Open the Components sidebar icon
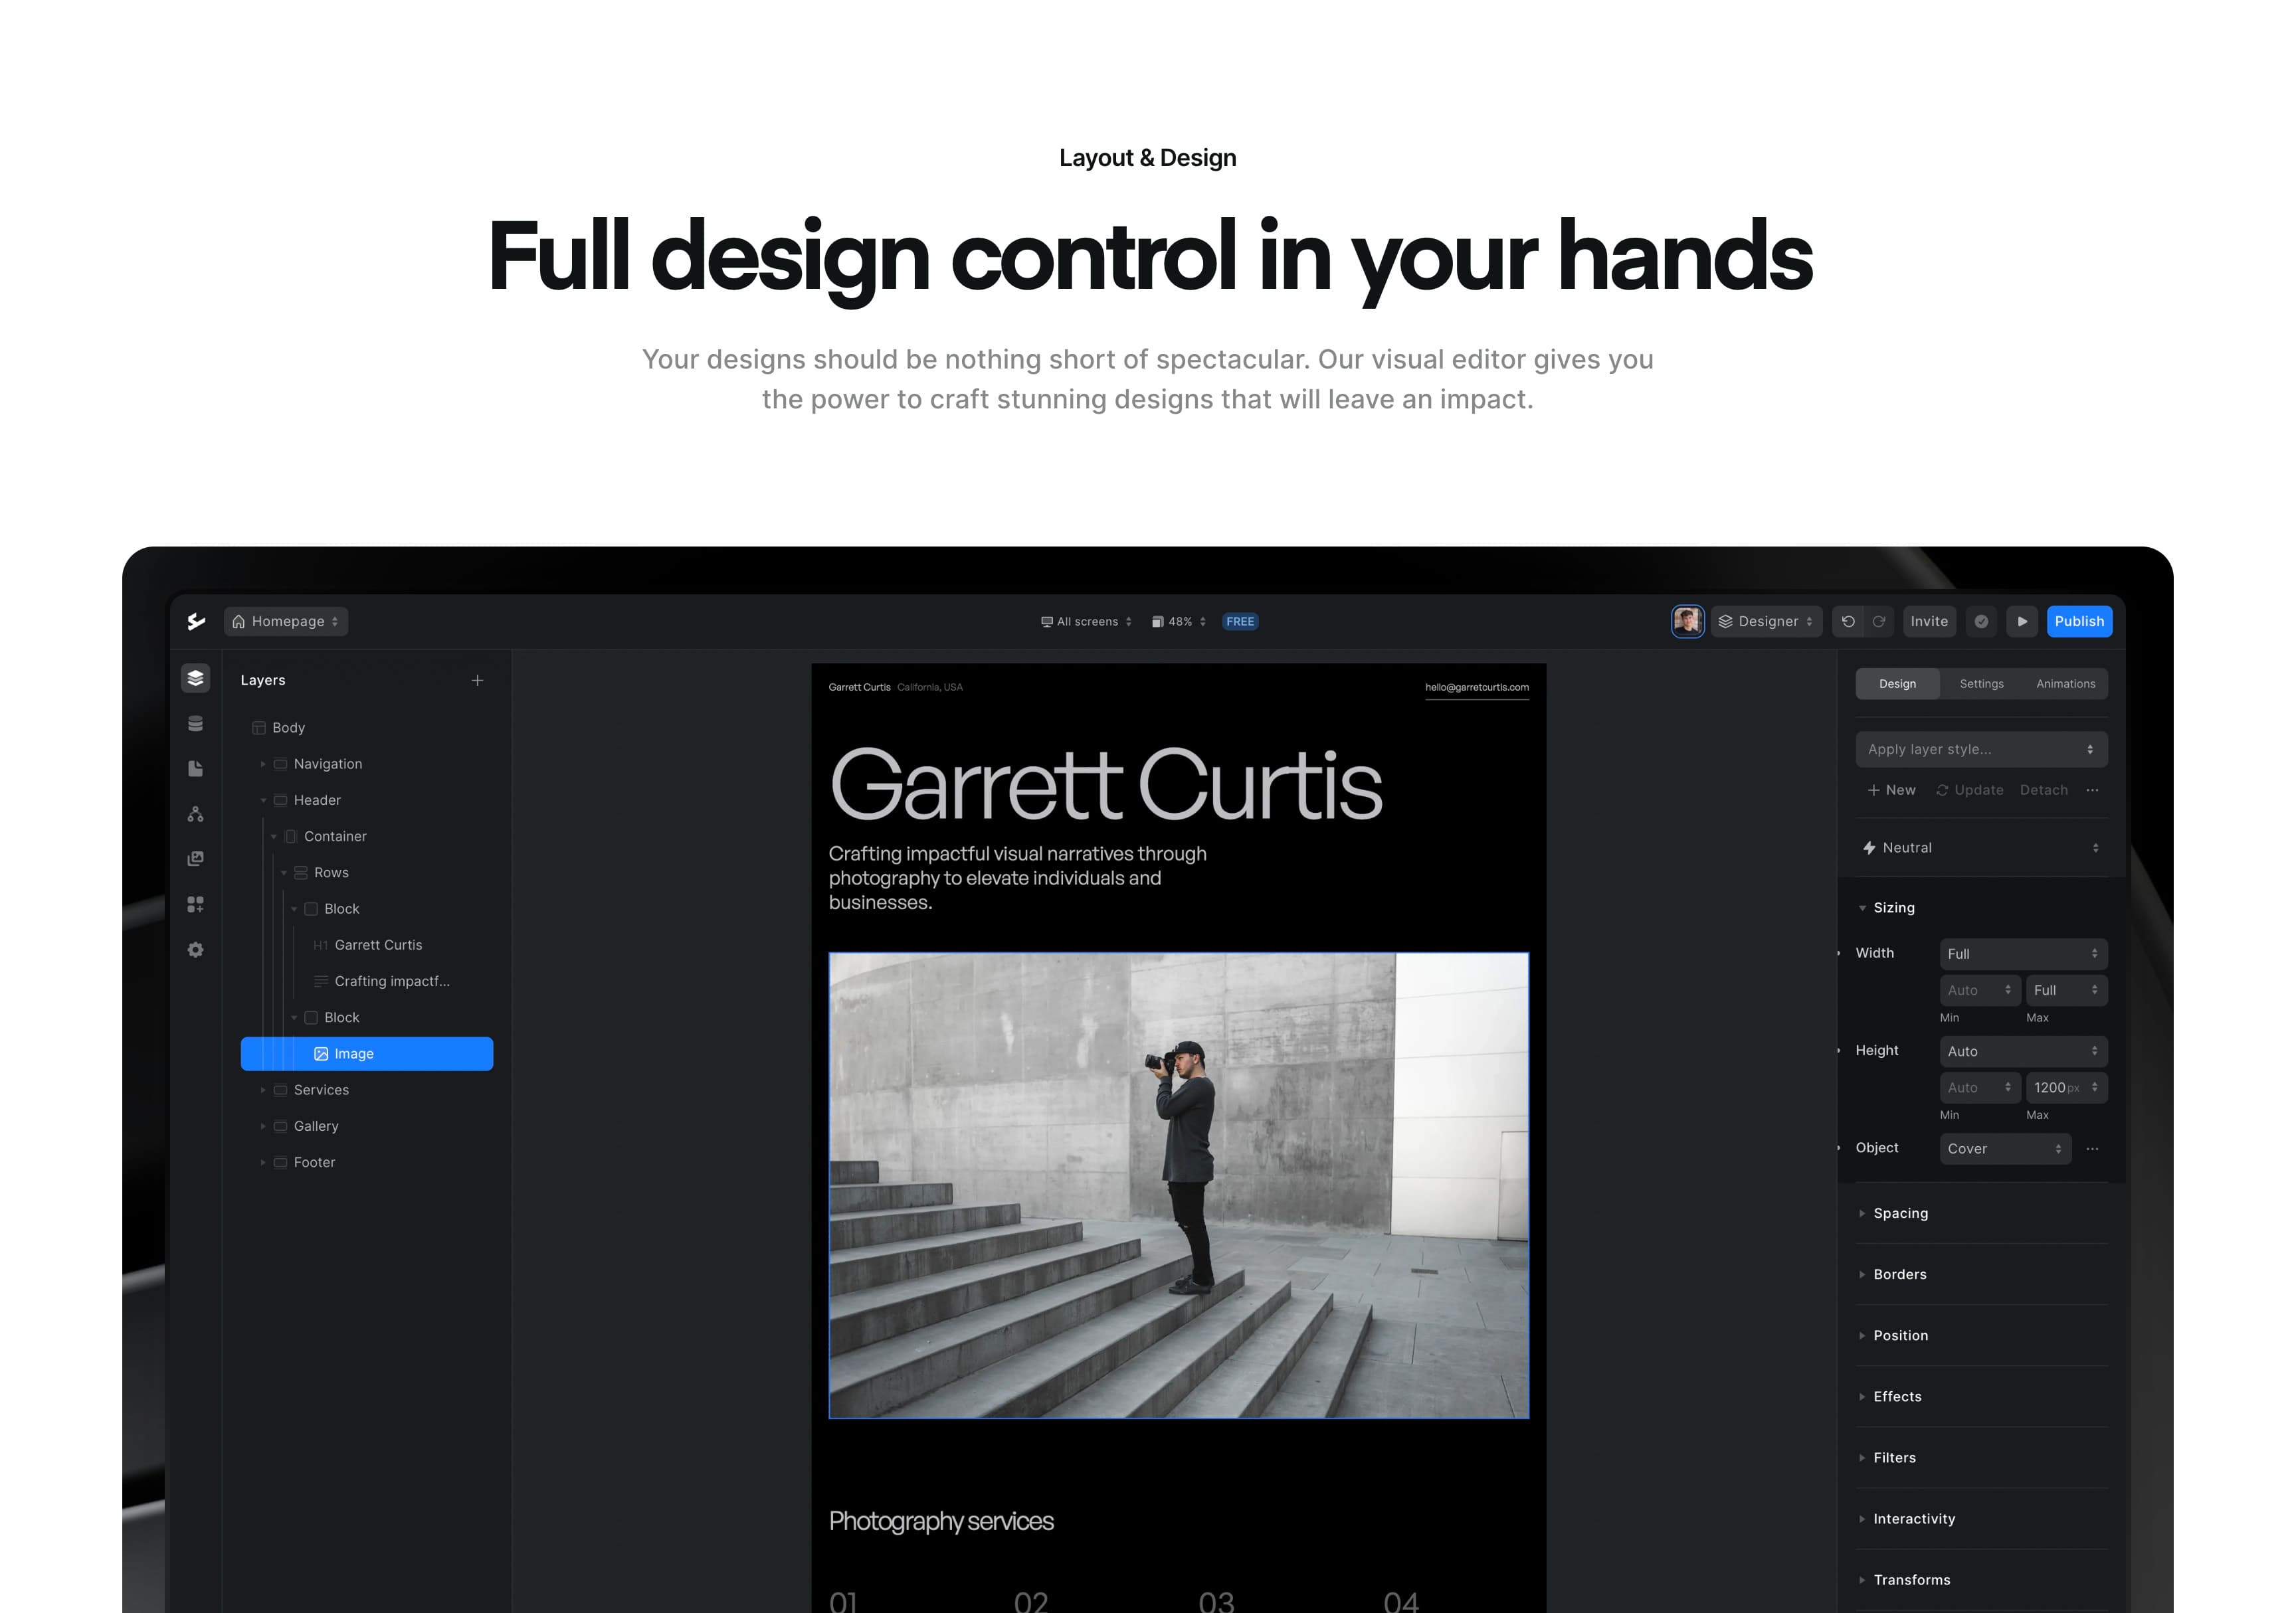The height and width of the screenshot is (1613, 2296). pos(195,815)
